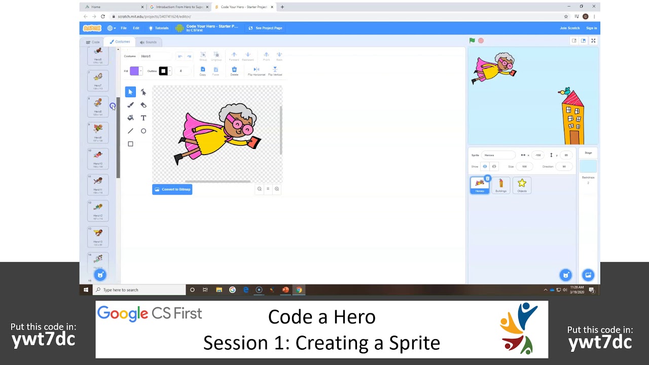Reset paint canvas zoom
The width and height of the screenshot is (649, 365).
click(x=268, y=189)
